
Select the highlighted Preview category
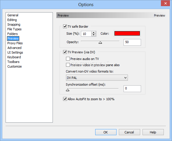pos(13,38)
